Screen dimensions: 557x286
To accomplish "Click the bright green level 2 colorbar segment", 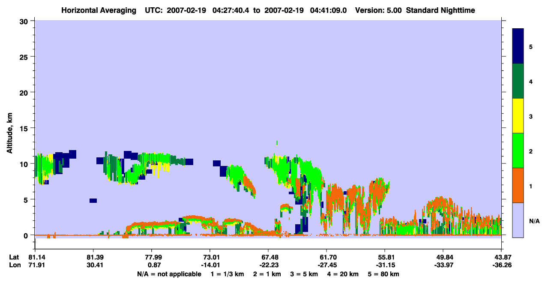I will (518, 151).
